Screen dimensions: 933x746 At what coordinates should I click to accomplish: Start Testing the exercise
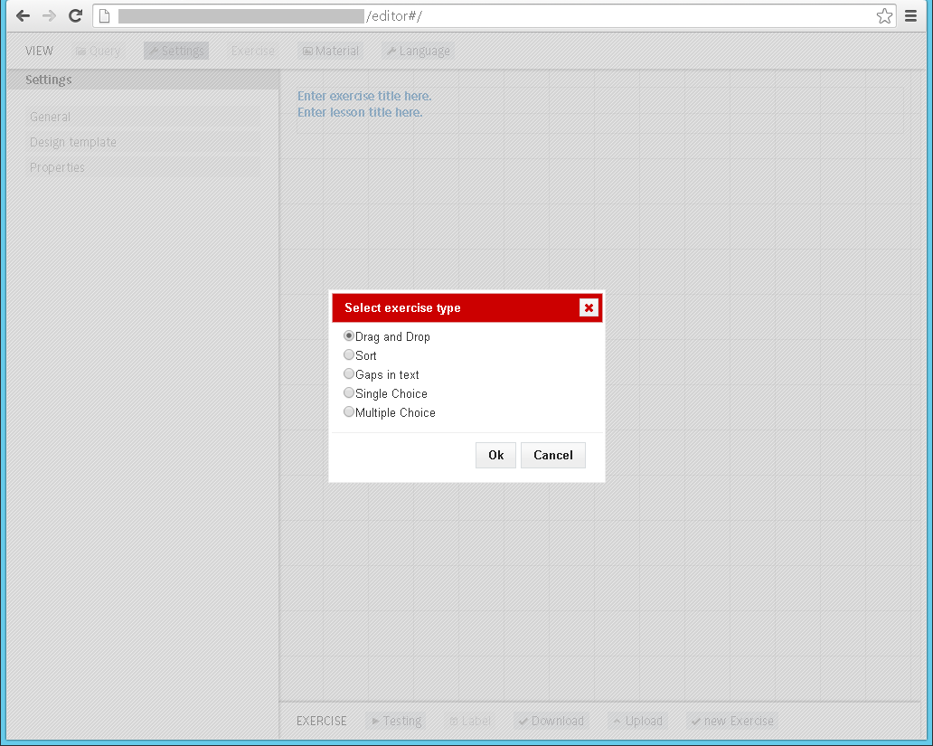397,721
